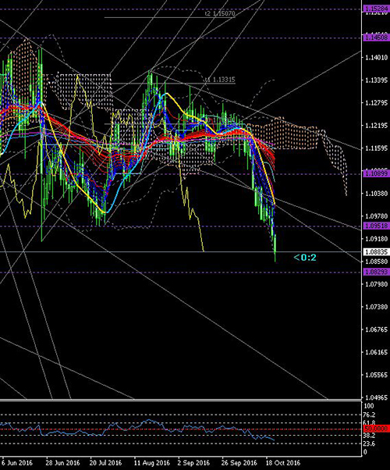Click the 23.6 level on indicator scale
Viewport: 390px width, 470px height.
point(370,443)
